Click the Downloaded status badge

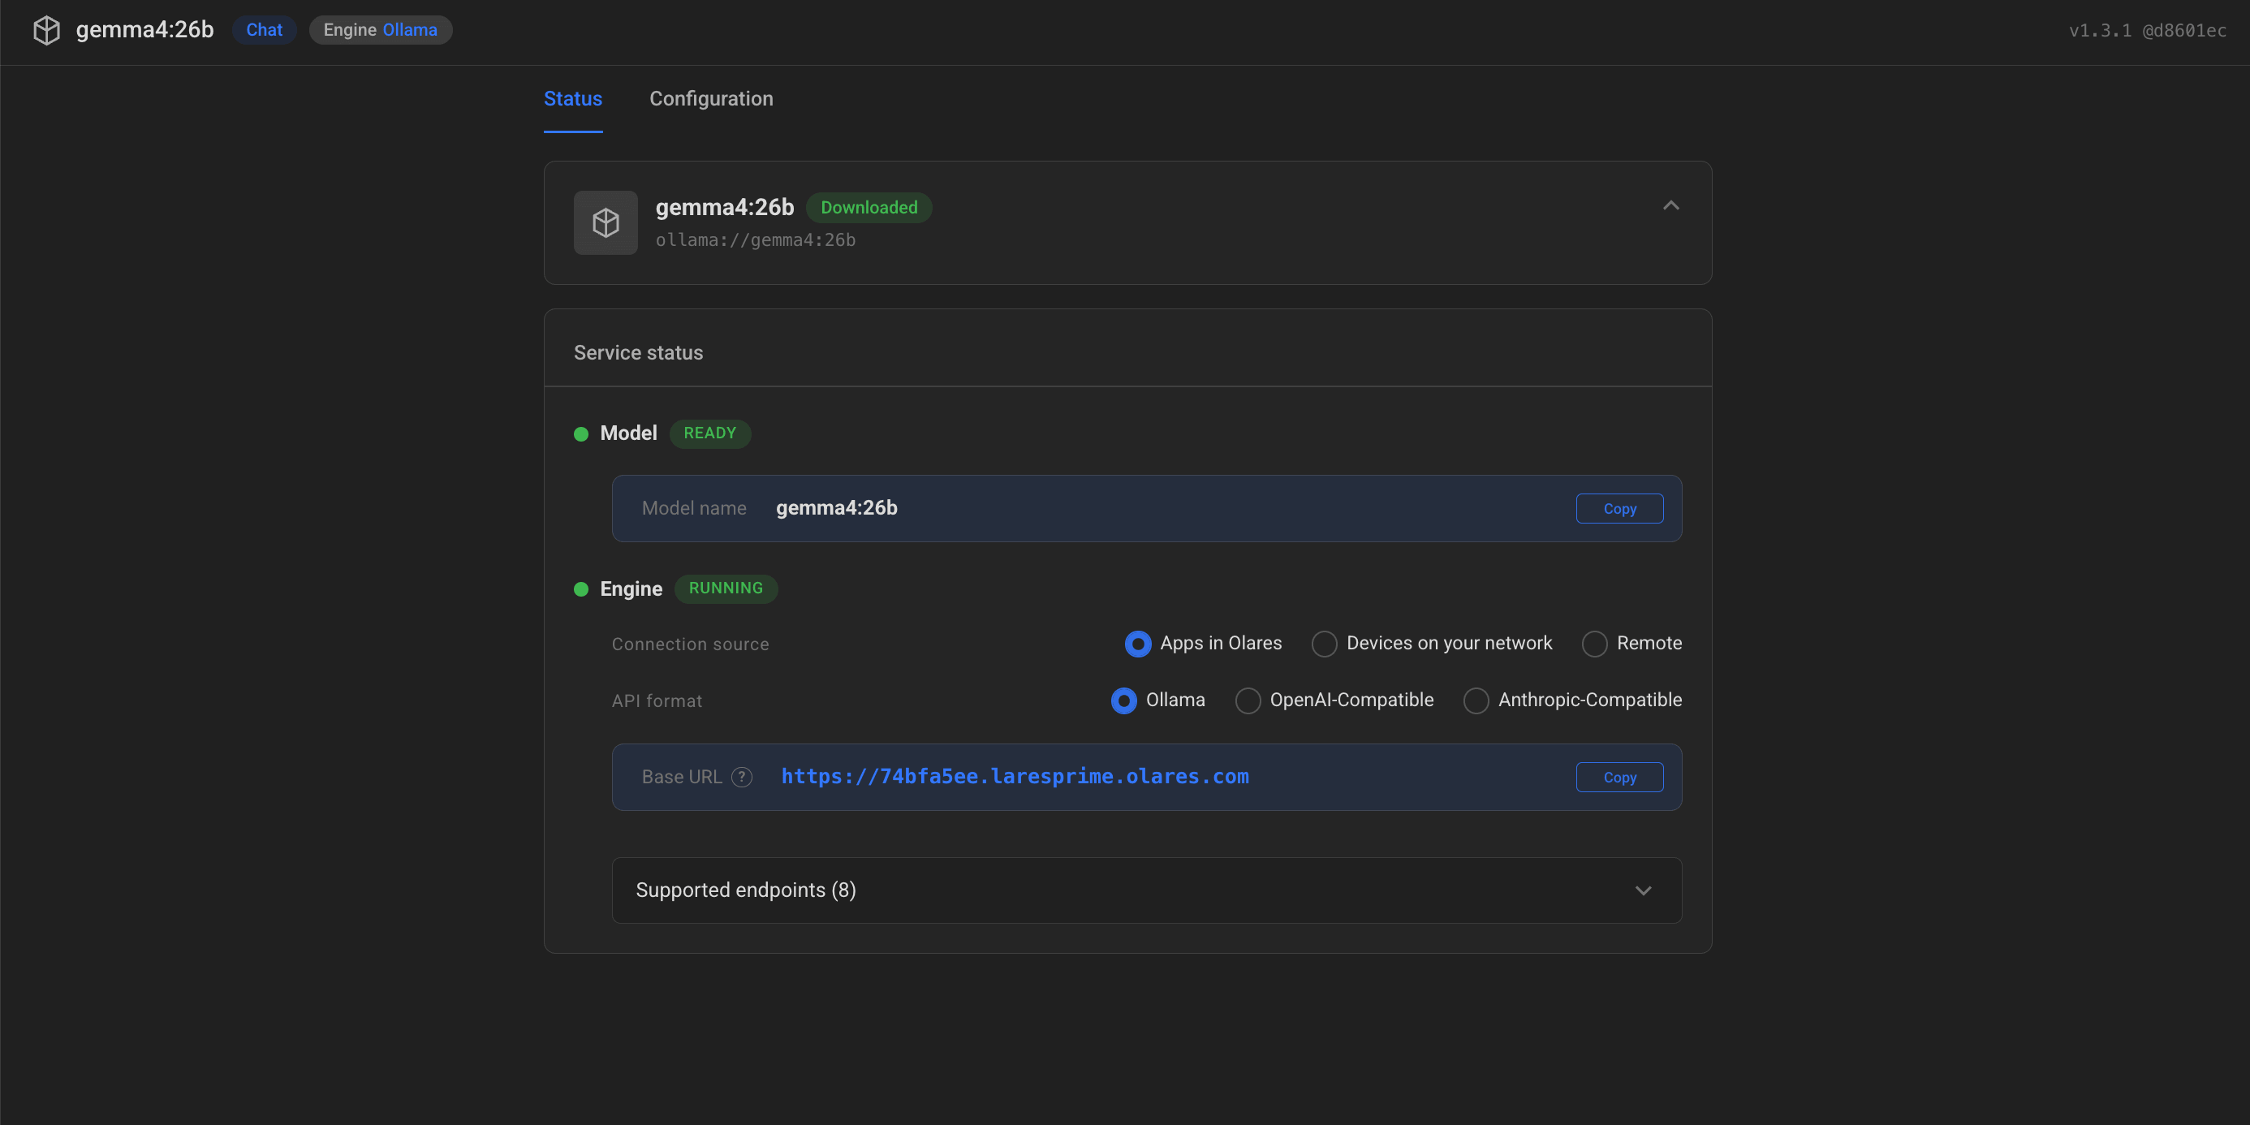pos(869,208)
